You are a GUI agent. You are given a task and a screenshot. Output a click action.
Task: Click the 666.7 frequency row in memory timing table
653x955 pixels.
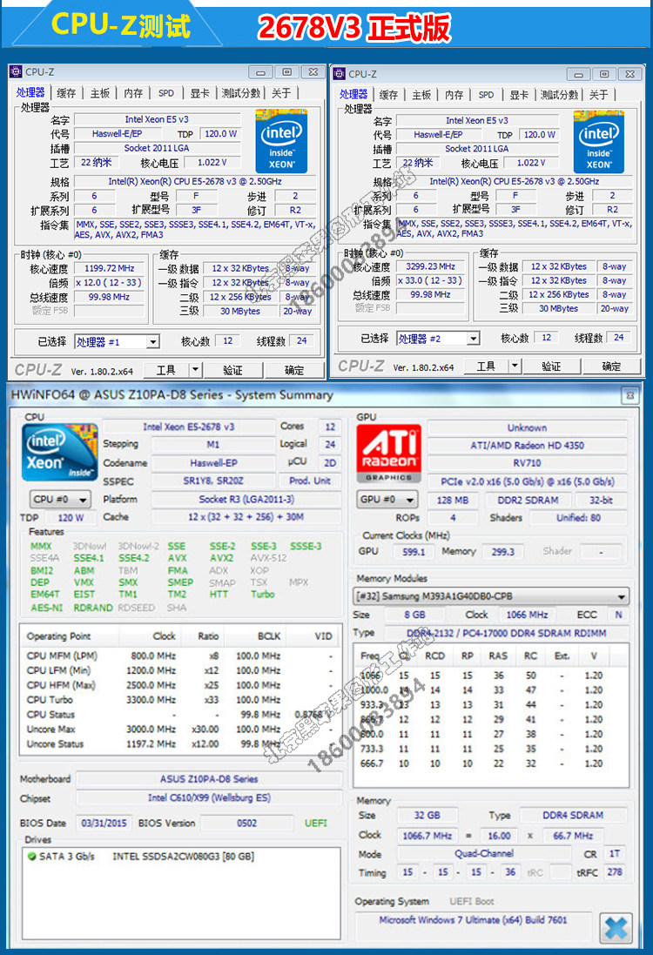pos(491,763)
